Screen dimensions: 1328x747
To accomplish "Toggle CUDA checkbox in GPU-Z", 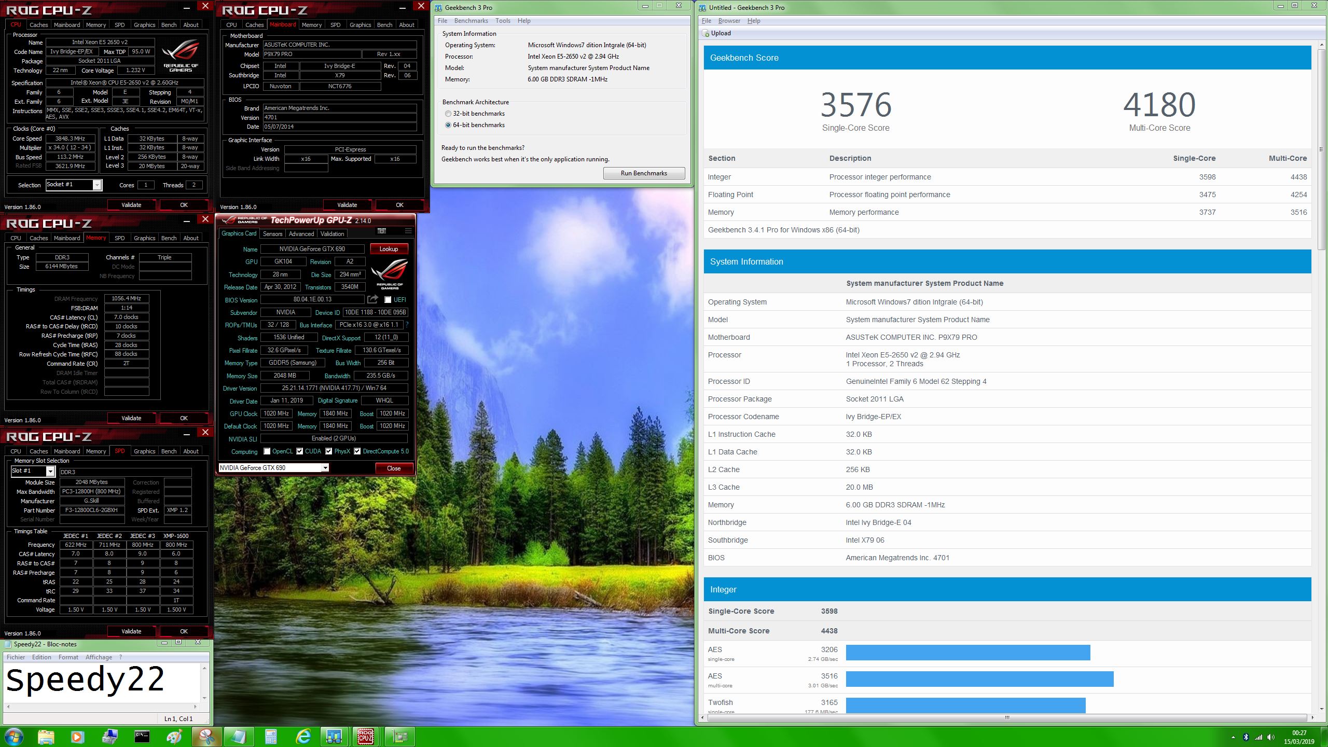I will coord(299,451).
